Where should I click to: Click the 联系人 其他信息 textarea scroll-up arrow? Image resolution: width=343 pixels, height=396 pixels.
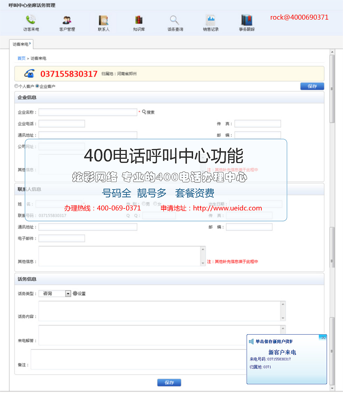click(203, 249)
